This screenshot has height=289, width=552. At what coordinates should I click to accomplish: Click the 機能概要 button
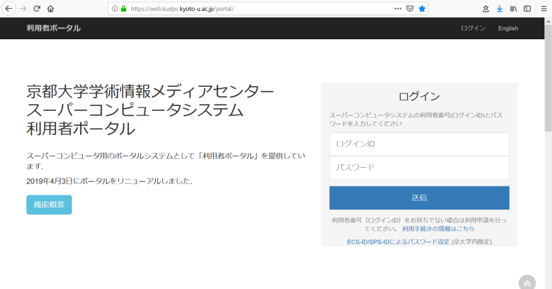pyautogui.click(x=49, y=205)
